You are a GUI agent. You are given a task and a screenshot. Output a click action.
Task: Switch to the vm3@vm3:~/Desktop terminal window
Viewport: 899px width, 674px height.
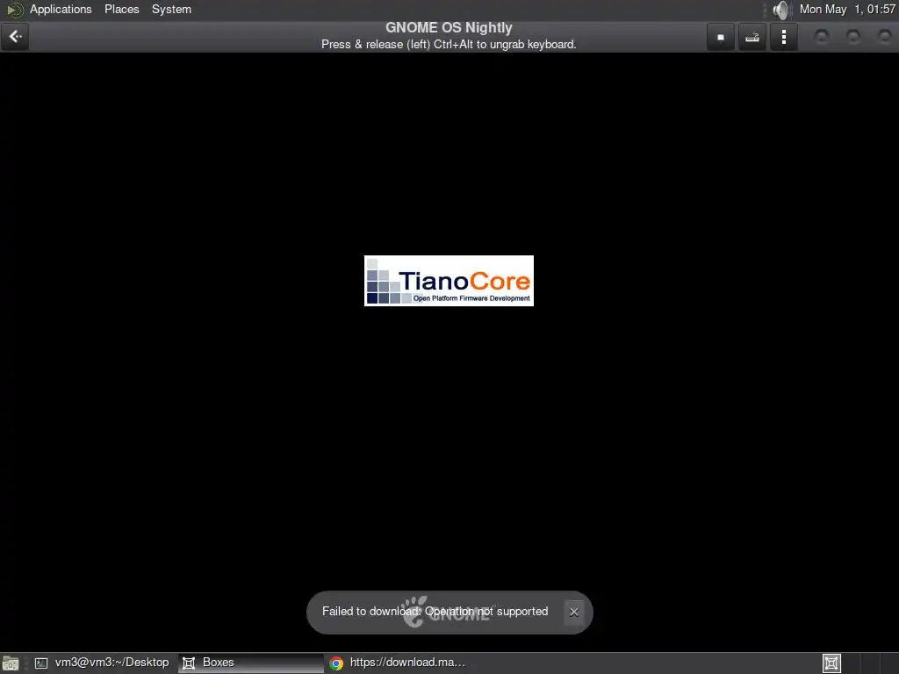pyautogui.click(x=102, y=663)
